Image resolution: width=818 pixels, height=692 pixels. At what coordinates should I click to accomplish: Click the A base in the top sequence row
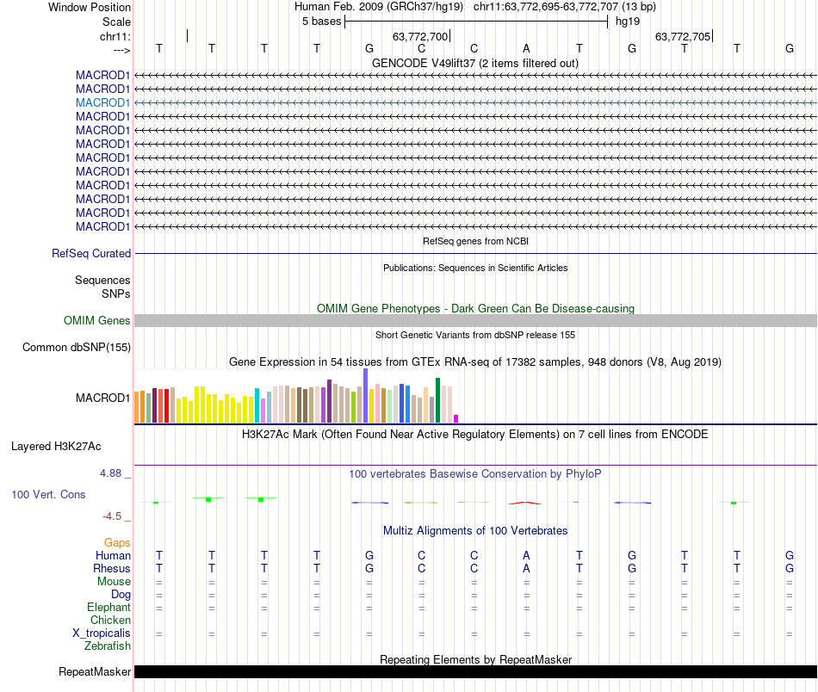[526, 48]
